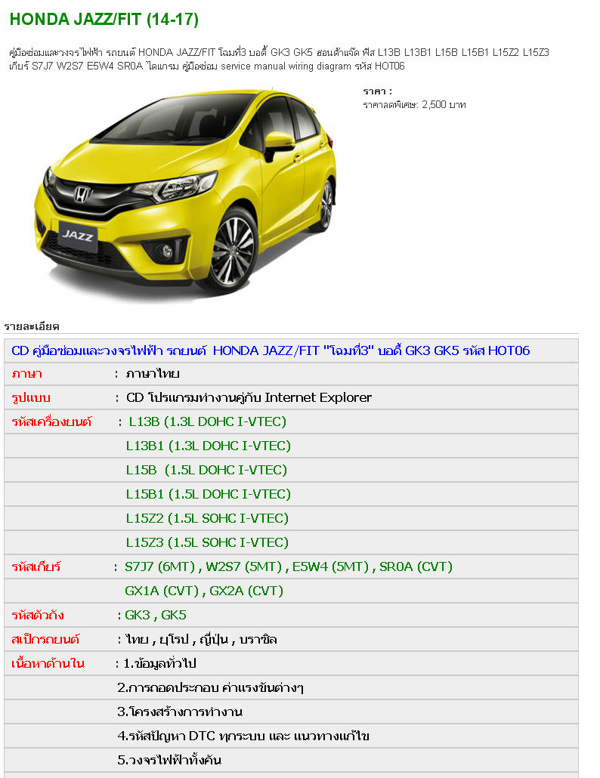The height and width of the screenshot is (778, 600).
Task: Select L15B1 (1.5L DOHC I-VTEC) entry
Action: pos(209,494)
